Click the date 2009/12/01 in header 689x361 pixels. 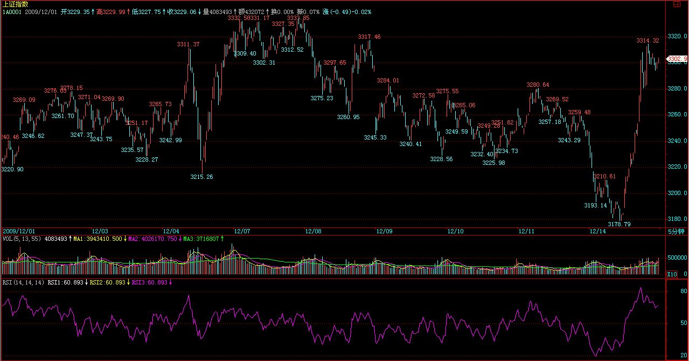41,11
